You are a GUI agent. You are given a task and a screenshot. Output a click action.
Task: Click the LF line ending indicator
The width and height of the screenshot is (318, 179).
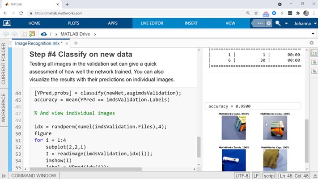tap(256, 176)
